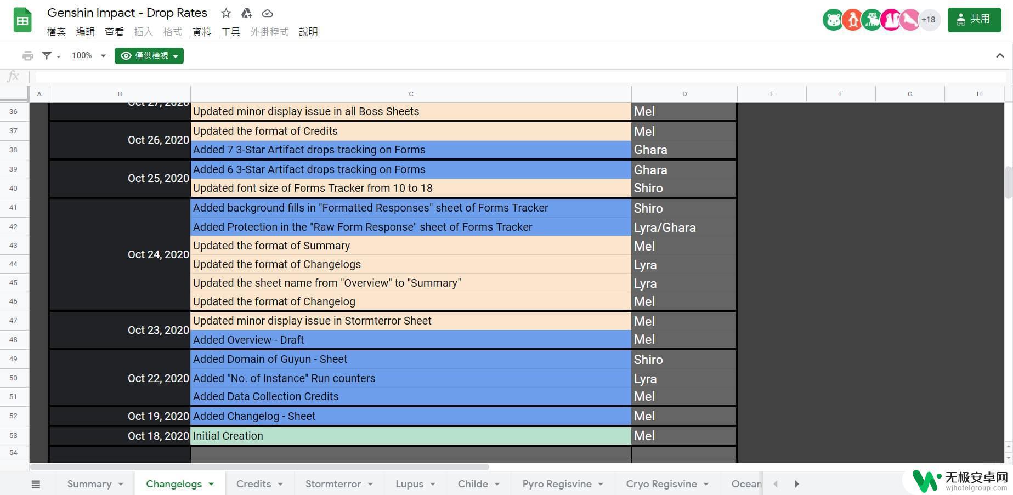Viewport: 1013px width, 495px height.
Task: Open the Lupus tab dropdown arrow
Action: click(x=433, y=484)
